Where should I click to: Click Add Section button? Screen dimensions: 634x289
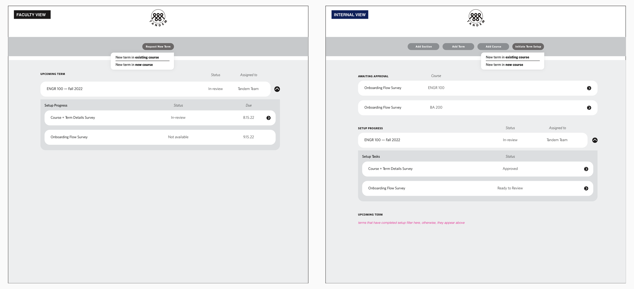click(423, 47)
